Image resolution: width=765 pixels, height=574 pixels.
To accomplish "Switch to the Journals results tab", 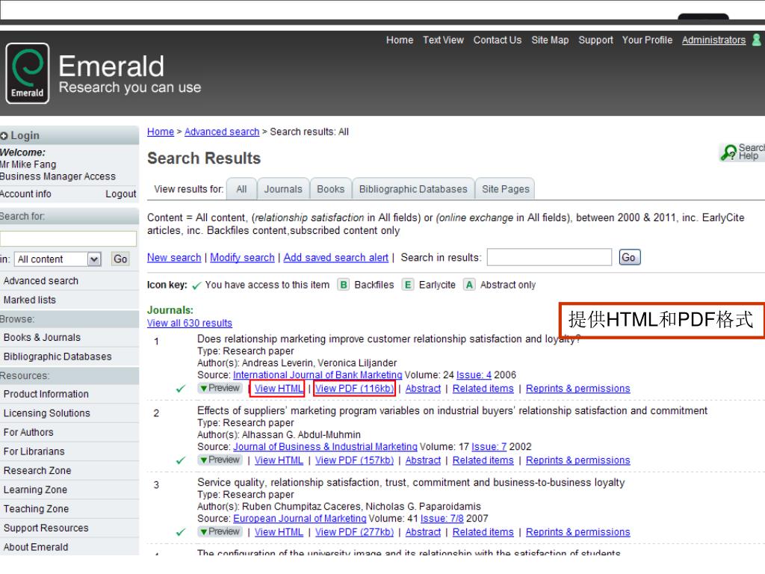I will pyautogui.click(x=283, y=189).
